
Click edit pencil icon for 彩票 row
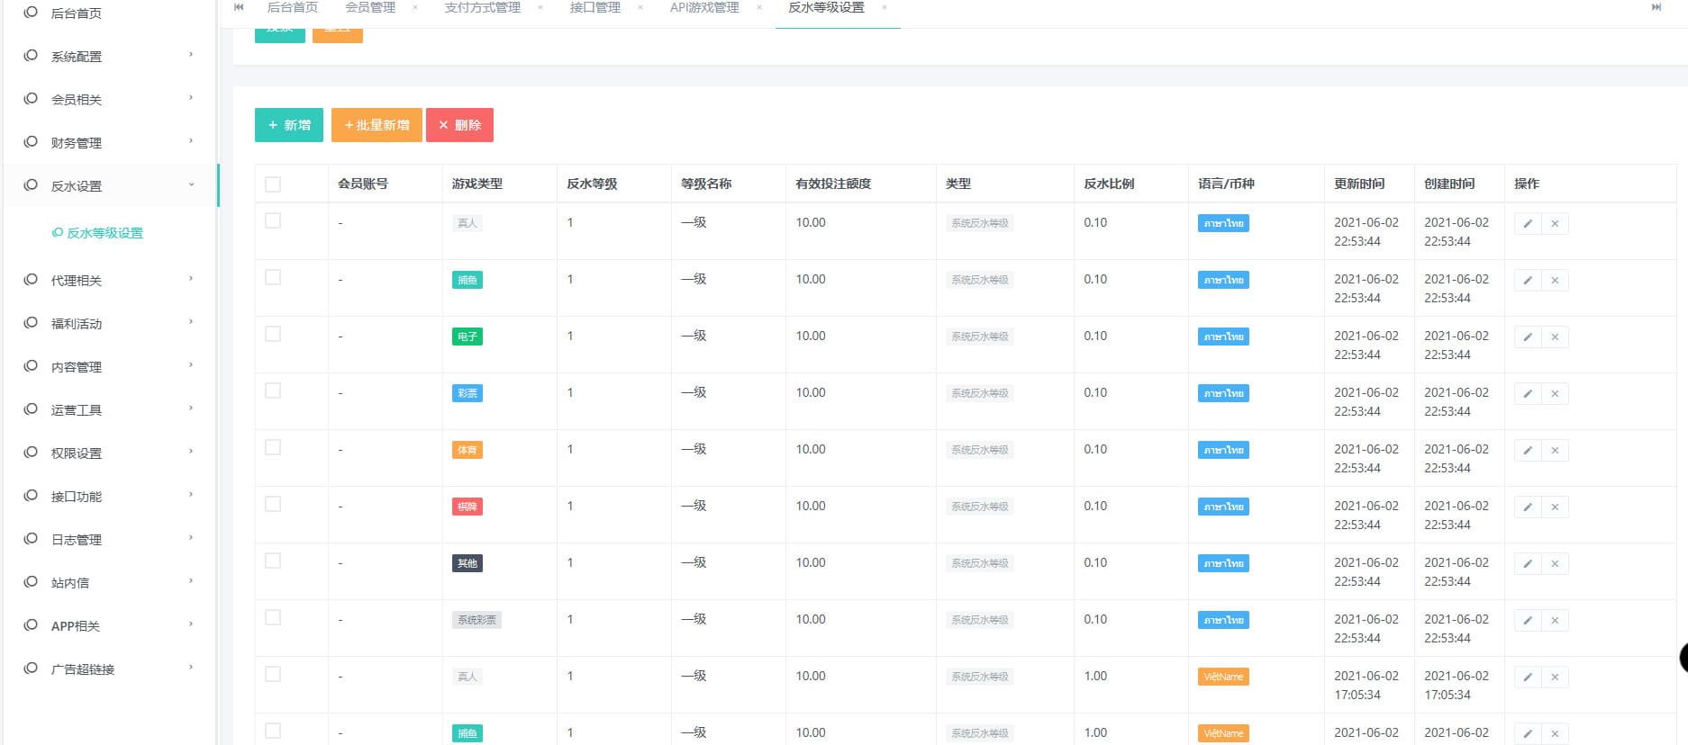coord(1528,394)
